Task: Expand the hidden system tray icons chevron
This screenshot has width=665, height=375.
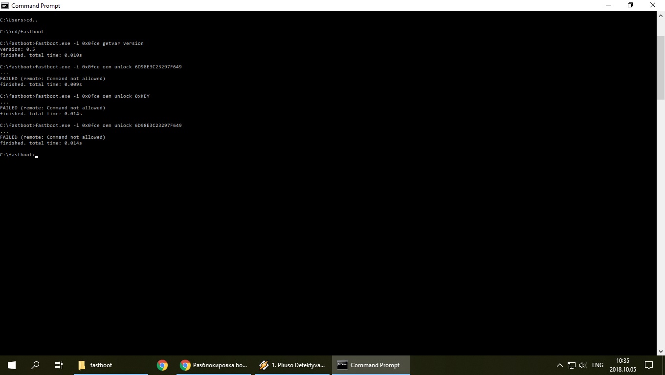Action: point(560,365)
